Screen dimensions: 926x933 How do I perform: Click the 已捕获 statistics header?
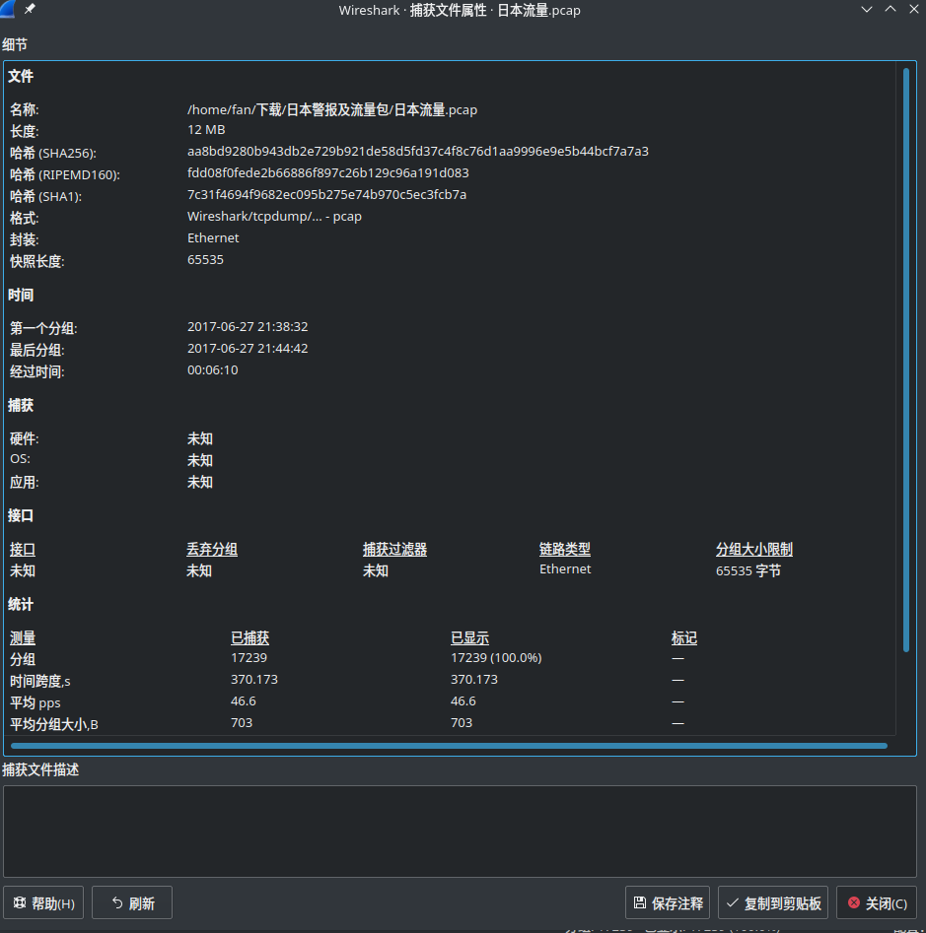250,637
